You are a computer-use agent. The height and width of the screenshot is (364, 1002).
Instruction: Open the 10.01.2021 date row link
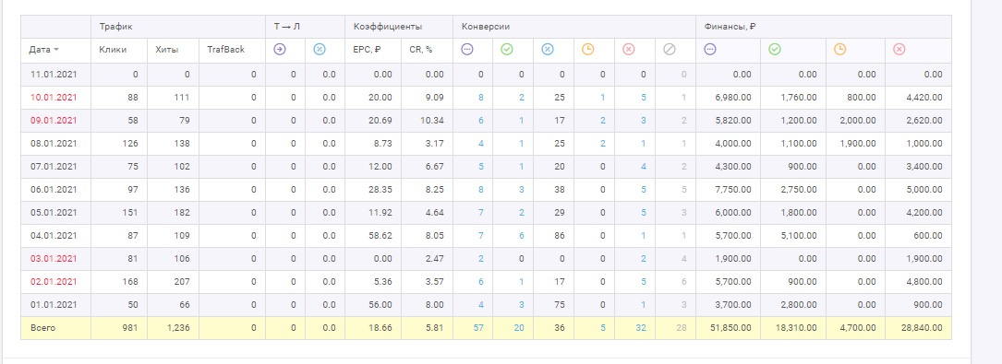click(x=54, y=98)
